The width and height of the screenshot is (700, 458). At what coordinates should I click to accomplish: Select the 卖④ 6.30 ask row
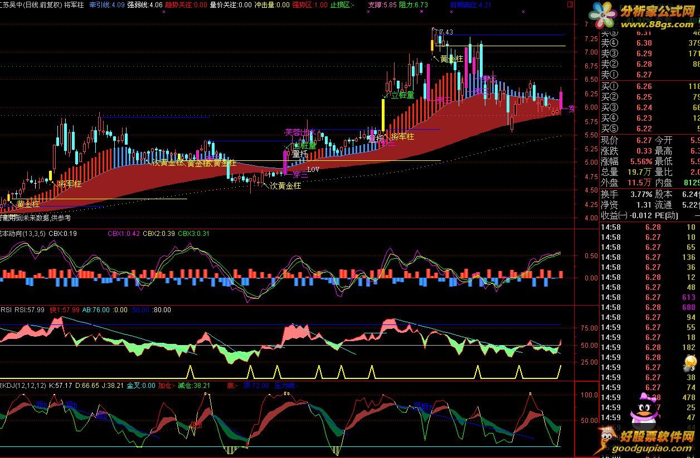click(x=650, y=43)
